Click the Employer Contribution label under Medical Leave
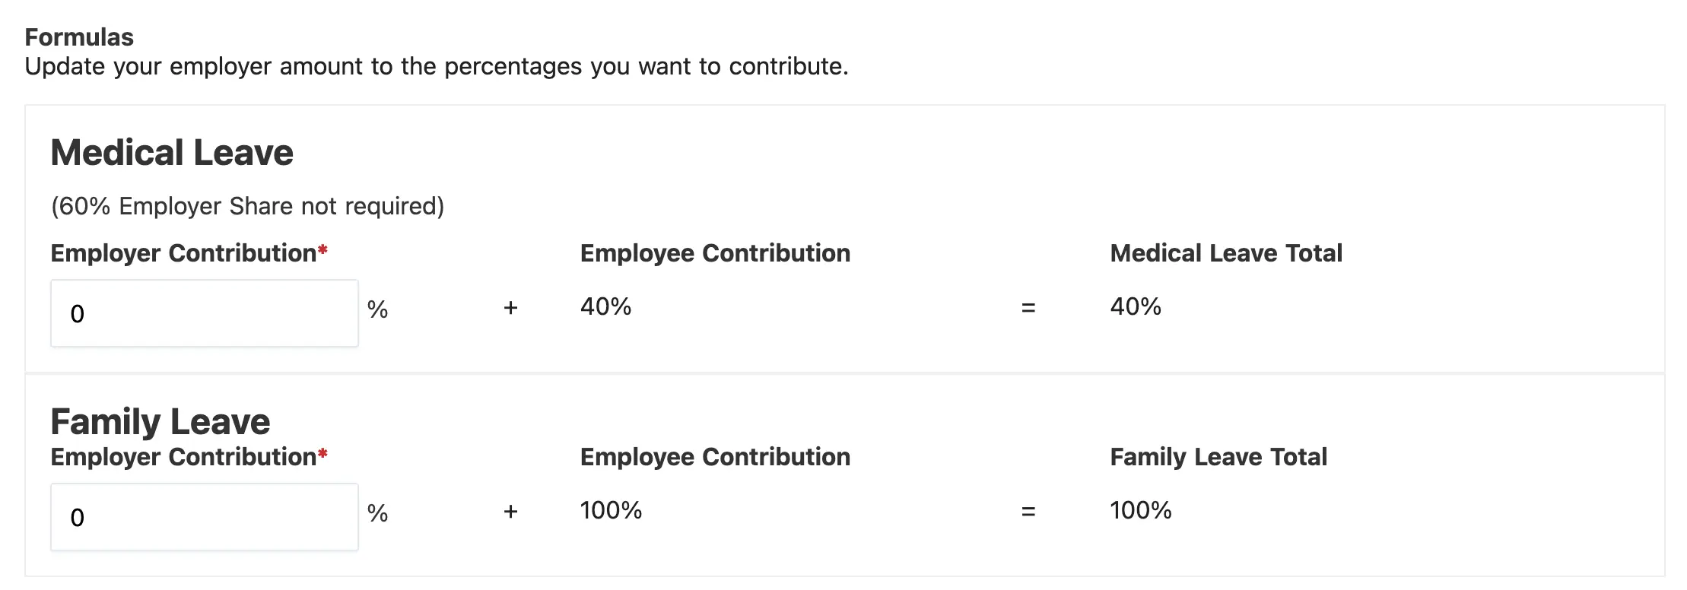The image size is (1687, 590). pyautogui.click(x=183, y=253)
